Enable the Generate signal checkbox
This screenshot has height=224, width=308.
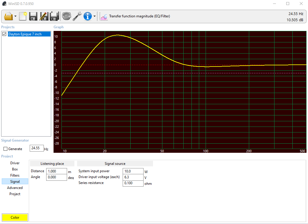point(6,149)
